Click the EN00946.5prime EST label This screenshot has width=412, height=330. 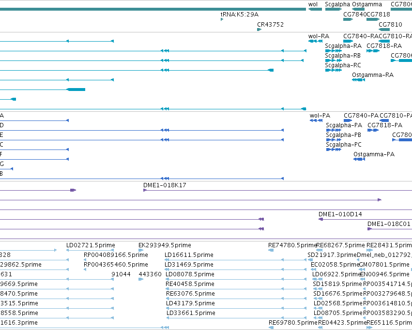385,275
